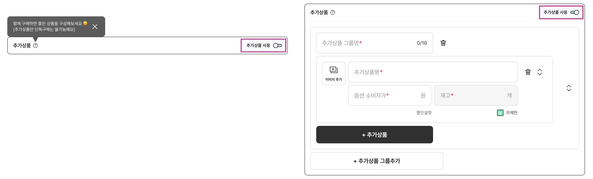Reorder group using far-right up-down arrows
This screenshot has width=593, height=179.
[569, 88]
